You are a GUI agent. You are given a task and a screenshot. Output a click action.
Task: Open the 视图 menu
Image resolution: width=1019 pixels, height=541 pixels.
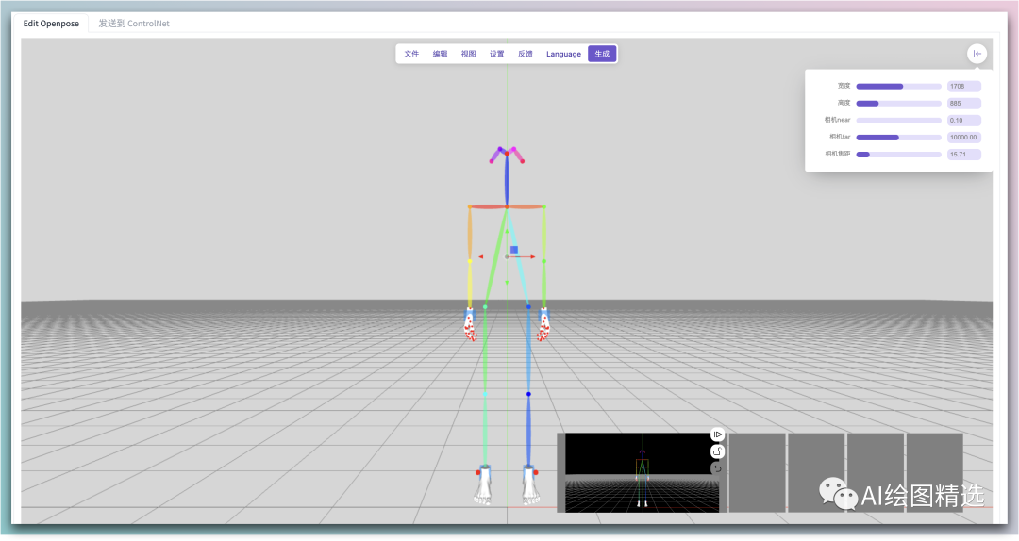(x=469, y=54)
